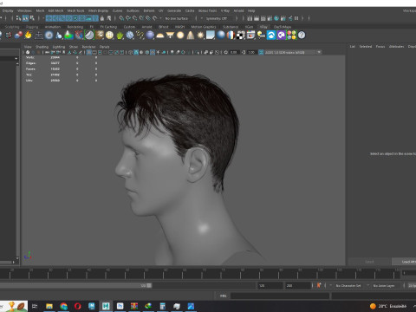
Task: Toggle the first blue selection mask button
Action: pos(49,18)
